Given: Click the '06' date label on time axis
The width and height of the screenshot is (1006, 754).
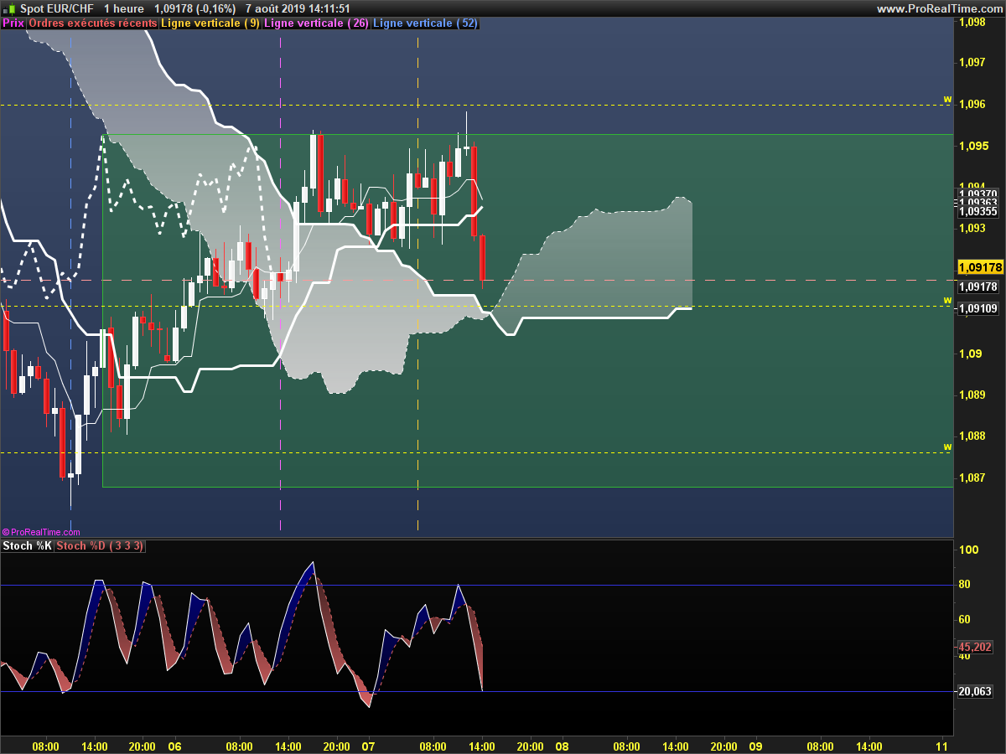Looking at the screenshot, I should click(x=174, y=746).
